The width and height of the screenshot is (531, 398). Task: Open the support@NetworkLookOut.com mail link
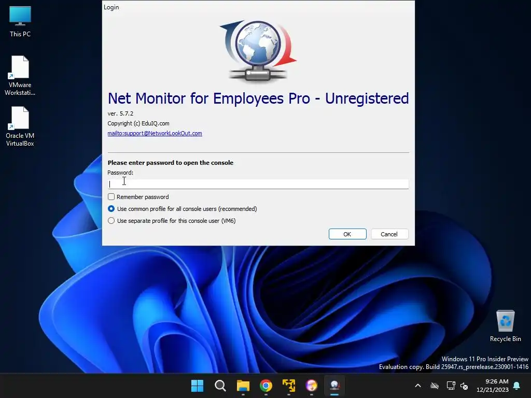155,133
